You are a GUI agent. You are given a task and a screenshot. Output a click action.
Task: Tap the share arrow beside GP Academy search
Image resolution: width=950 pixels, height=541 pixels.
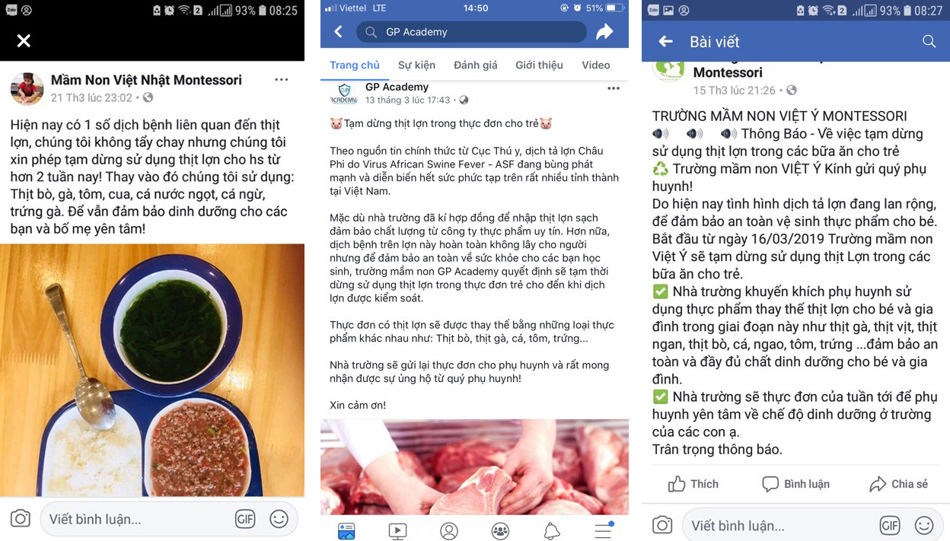coord(604,31)
